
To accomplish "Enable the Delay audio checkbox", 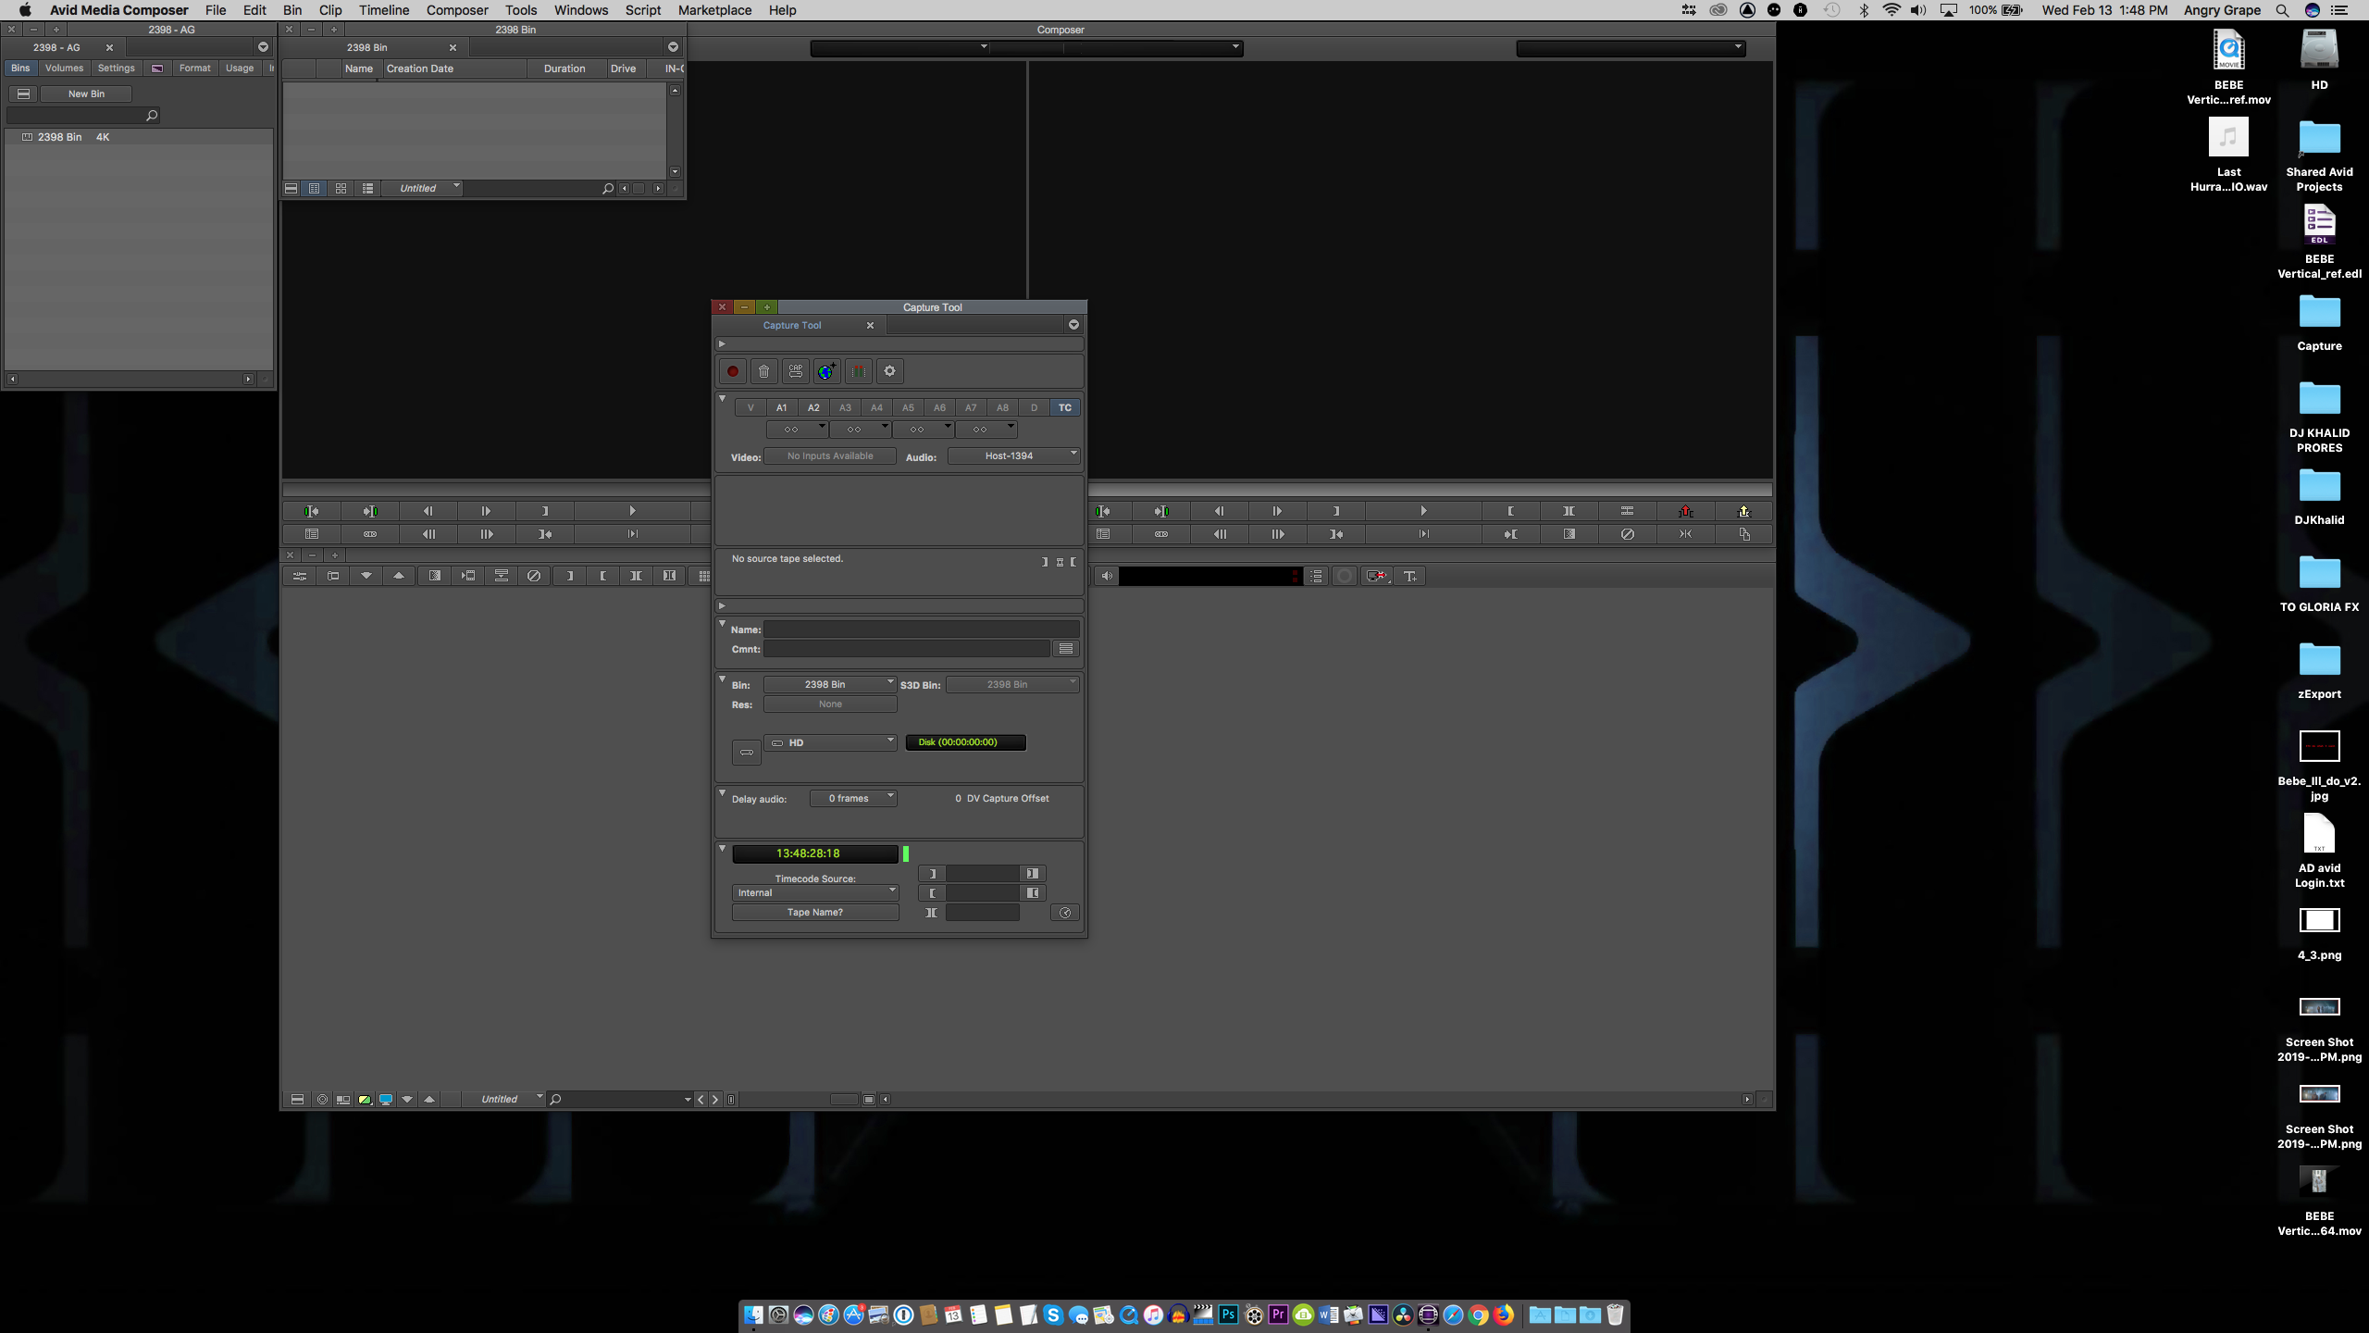I will point(723,796).
